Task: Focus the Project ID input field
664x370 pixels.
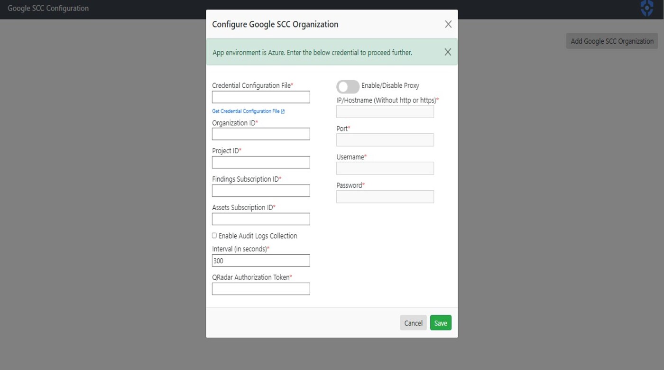Action: coord(261,162)
